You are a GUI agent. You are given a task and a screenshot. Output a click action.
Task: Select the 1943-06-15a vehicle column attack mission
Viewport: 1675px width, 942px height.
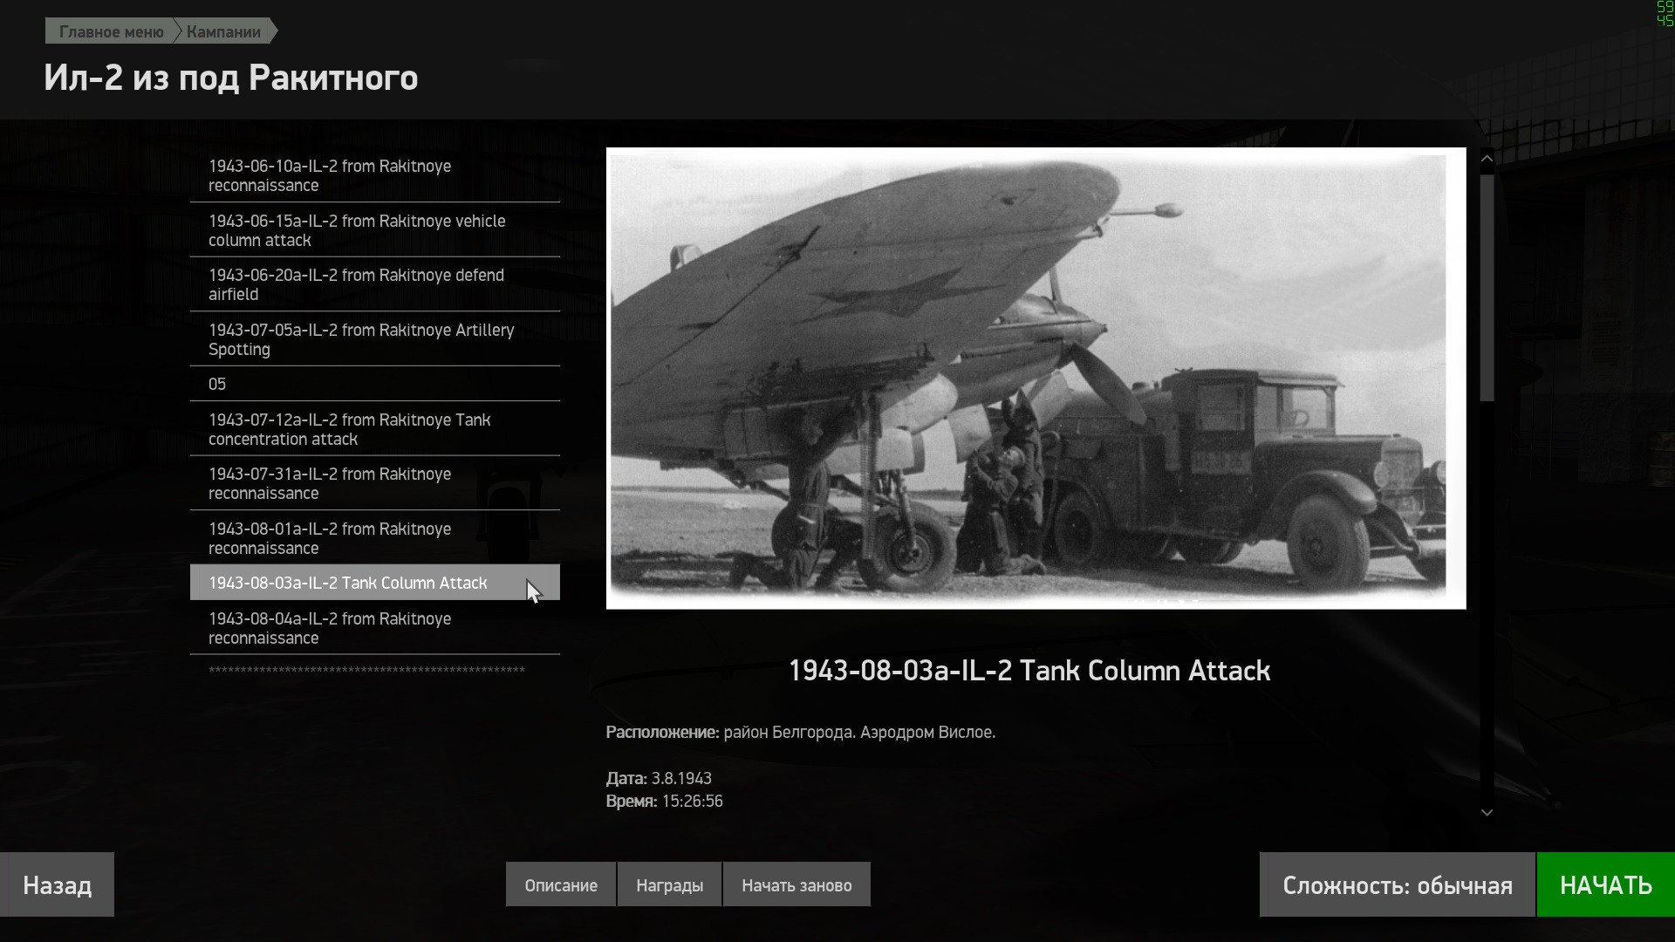pos(375,230)
